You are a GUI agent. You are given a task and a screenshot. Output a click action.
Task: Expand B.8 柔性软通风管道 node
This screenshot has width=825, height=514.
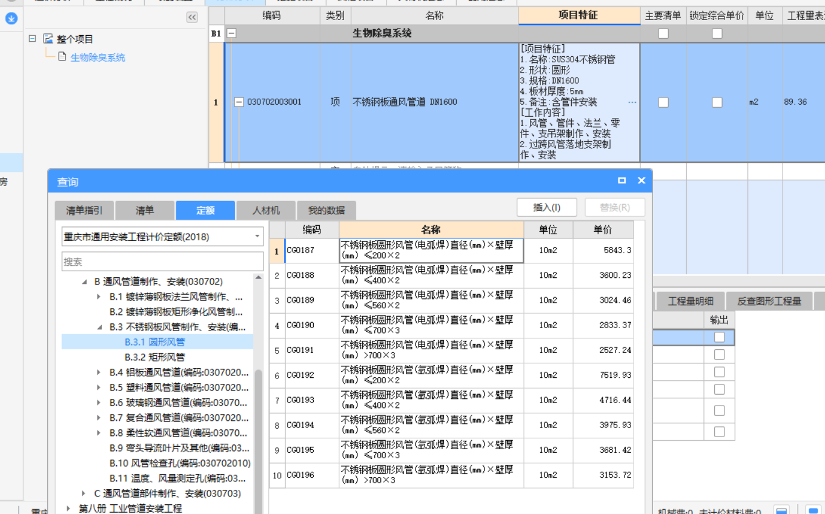(99, 433)
